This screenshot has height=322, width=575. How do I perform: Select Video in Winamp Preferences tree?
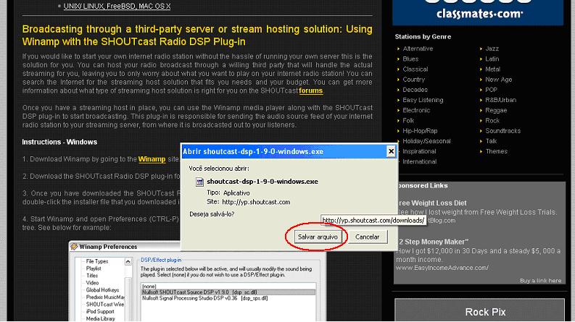(x=92, y=282)
